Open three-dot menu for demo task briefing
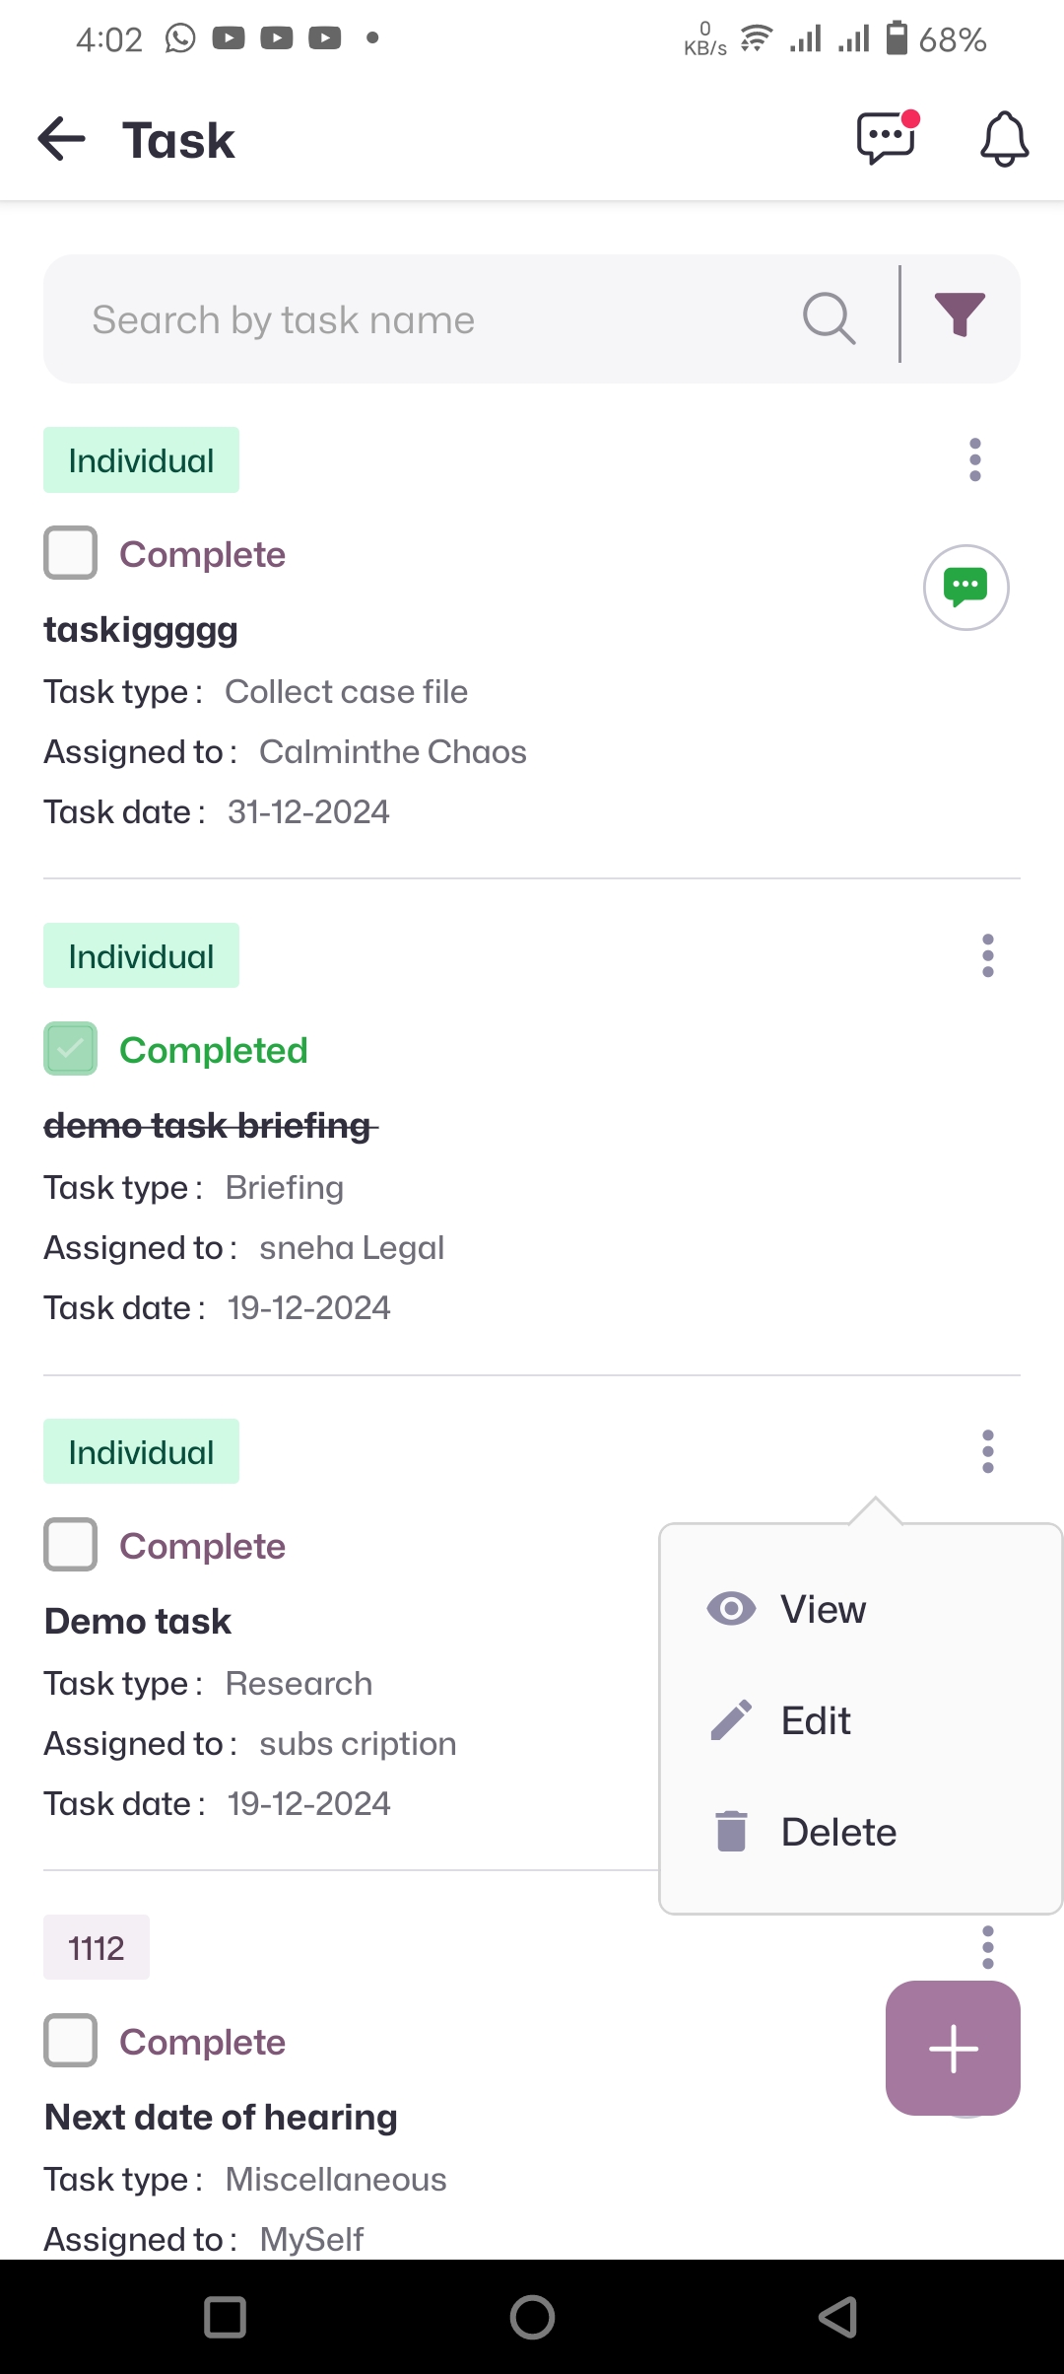Image resolution: width=1064 pixels, height=2374 pixels. 988,956
